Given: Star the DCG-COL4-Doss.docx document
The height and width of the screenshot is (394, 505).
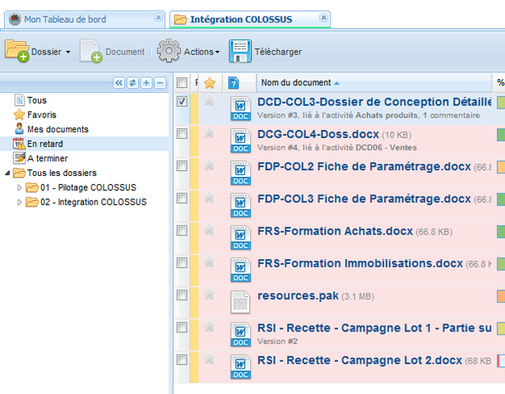Looking at the screenshot, I should 210,132.
